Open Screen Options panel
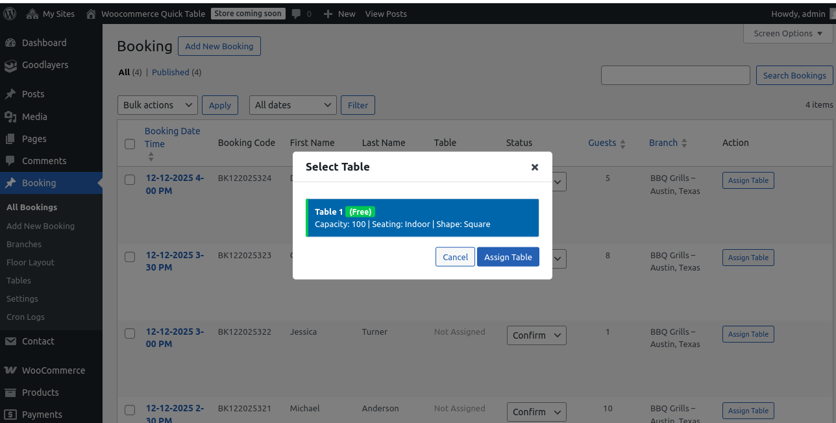This screenshot has height=423, width=836. click(x=787, y=34)
